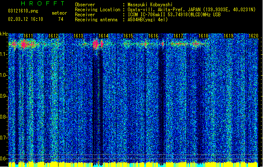This screenshot has height=167, width=263.
Task: Click the kHz axis unit label
Action: point(4,34)
